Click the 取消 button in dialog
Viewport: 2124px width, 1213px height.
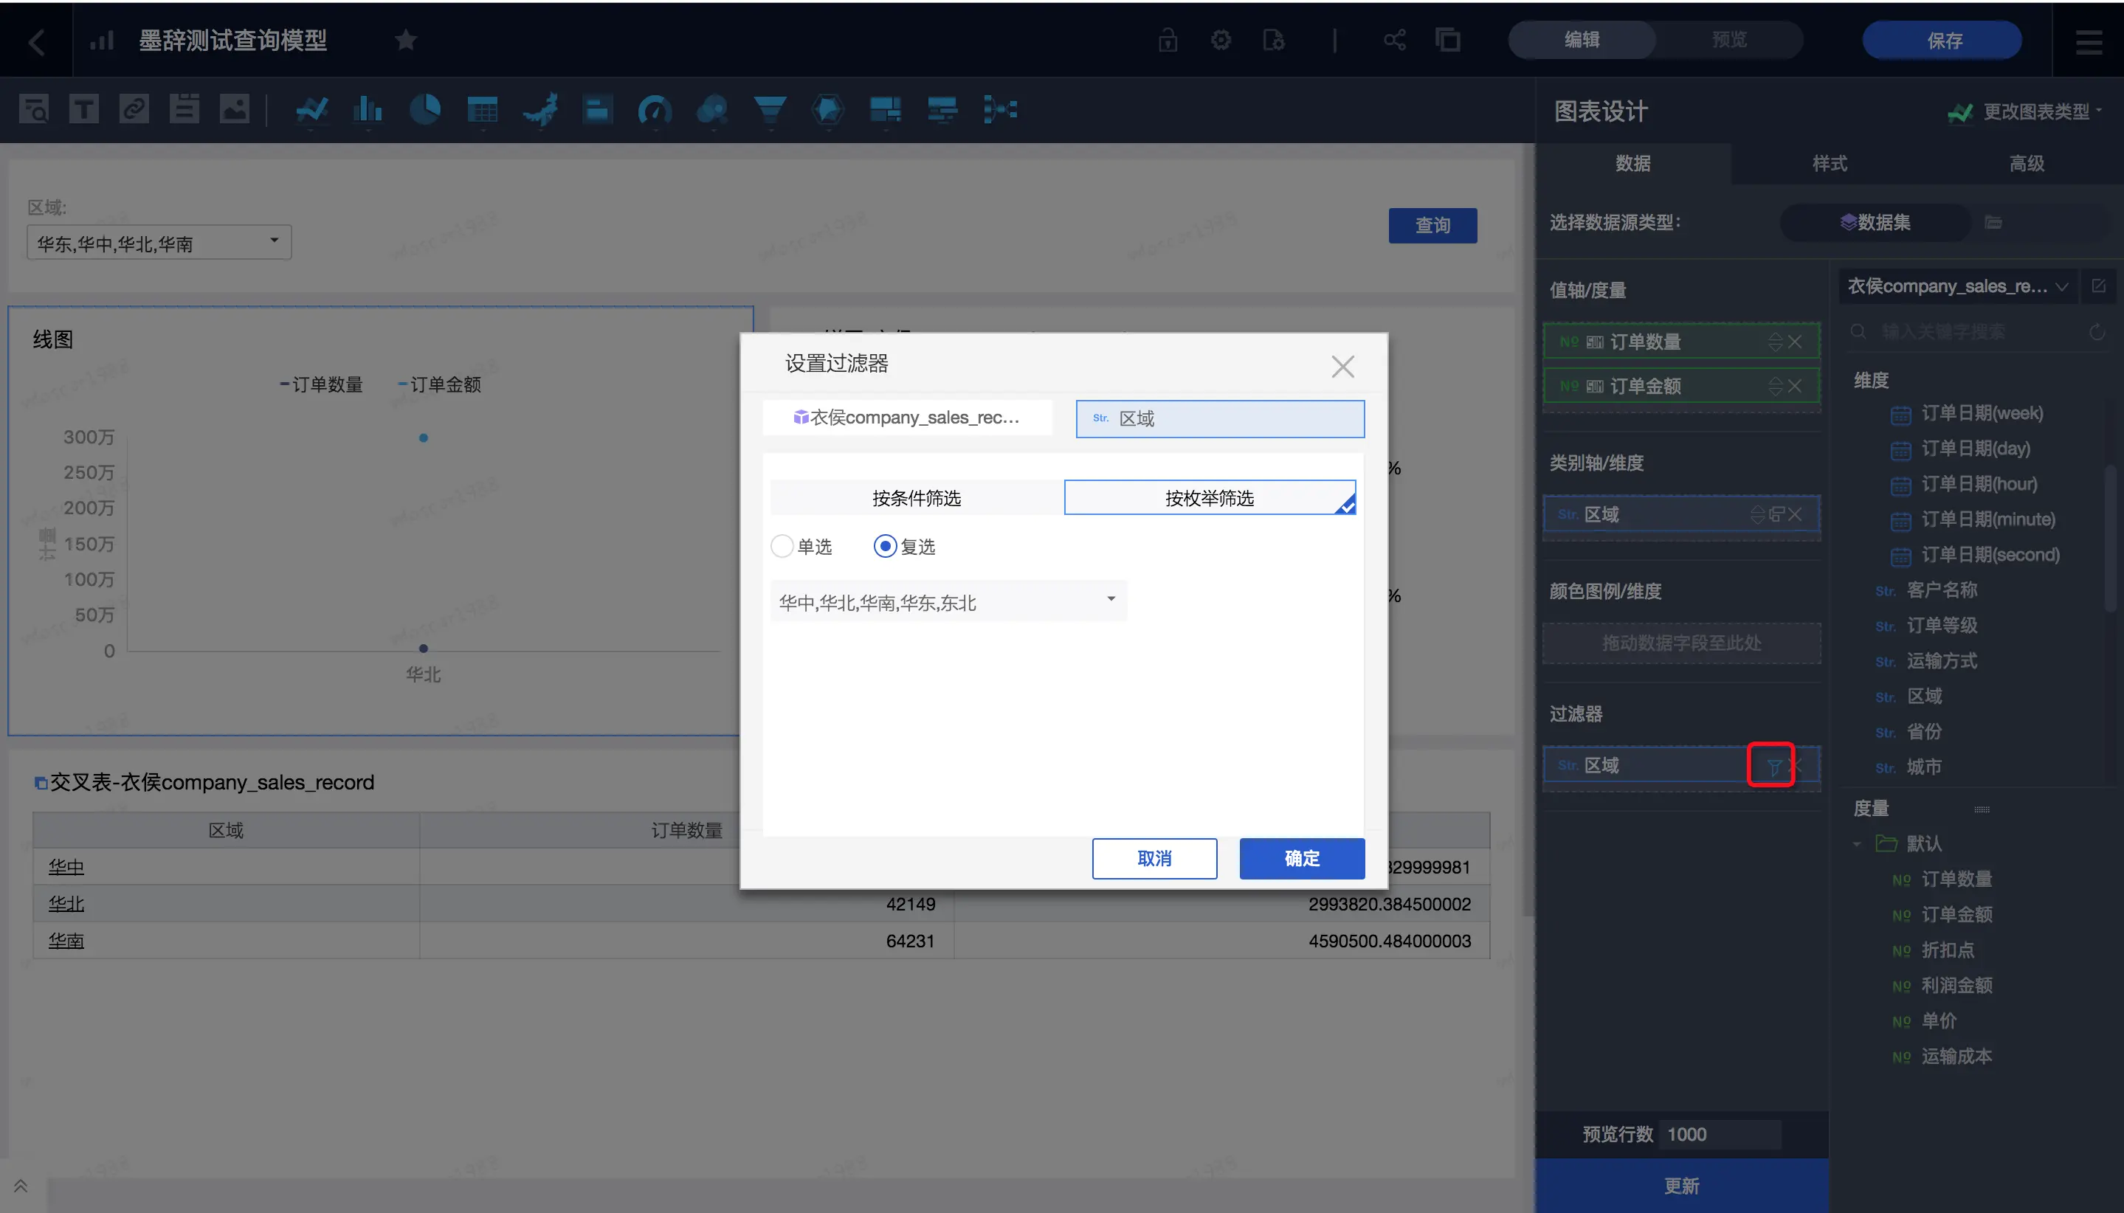click(x=1154, y=858)
